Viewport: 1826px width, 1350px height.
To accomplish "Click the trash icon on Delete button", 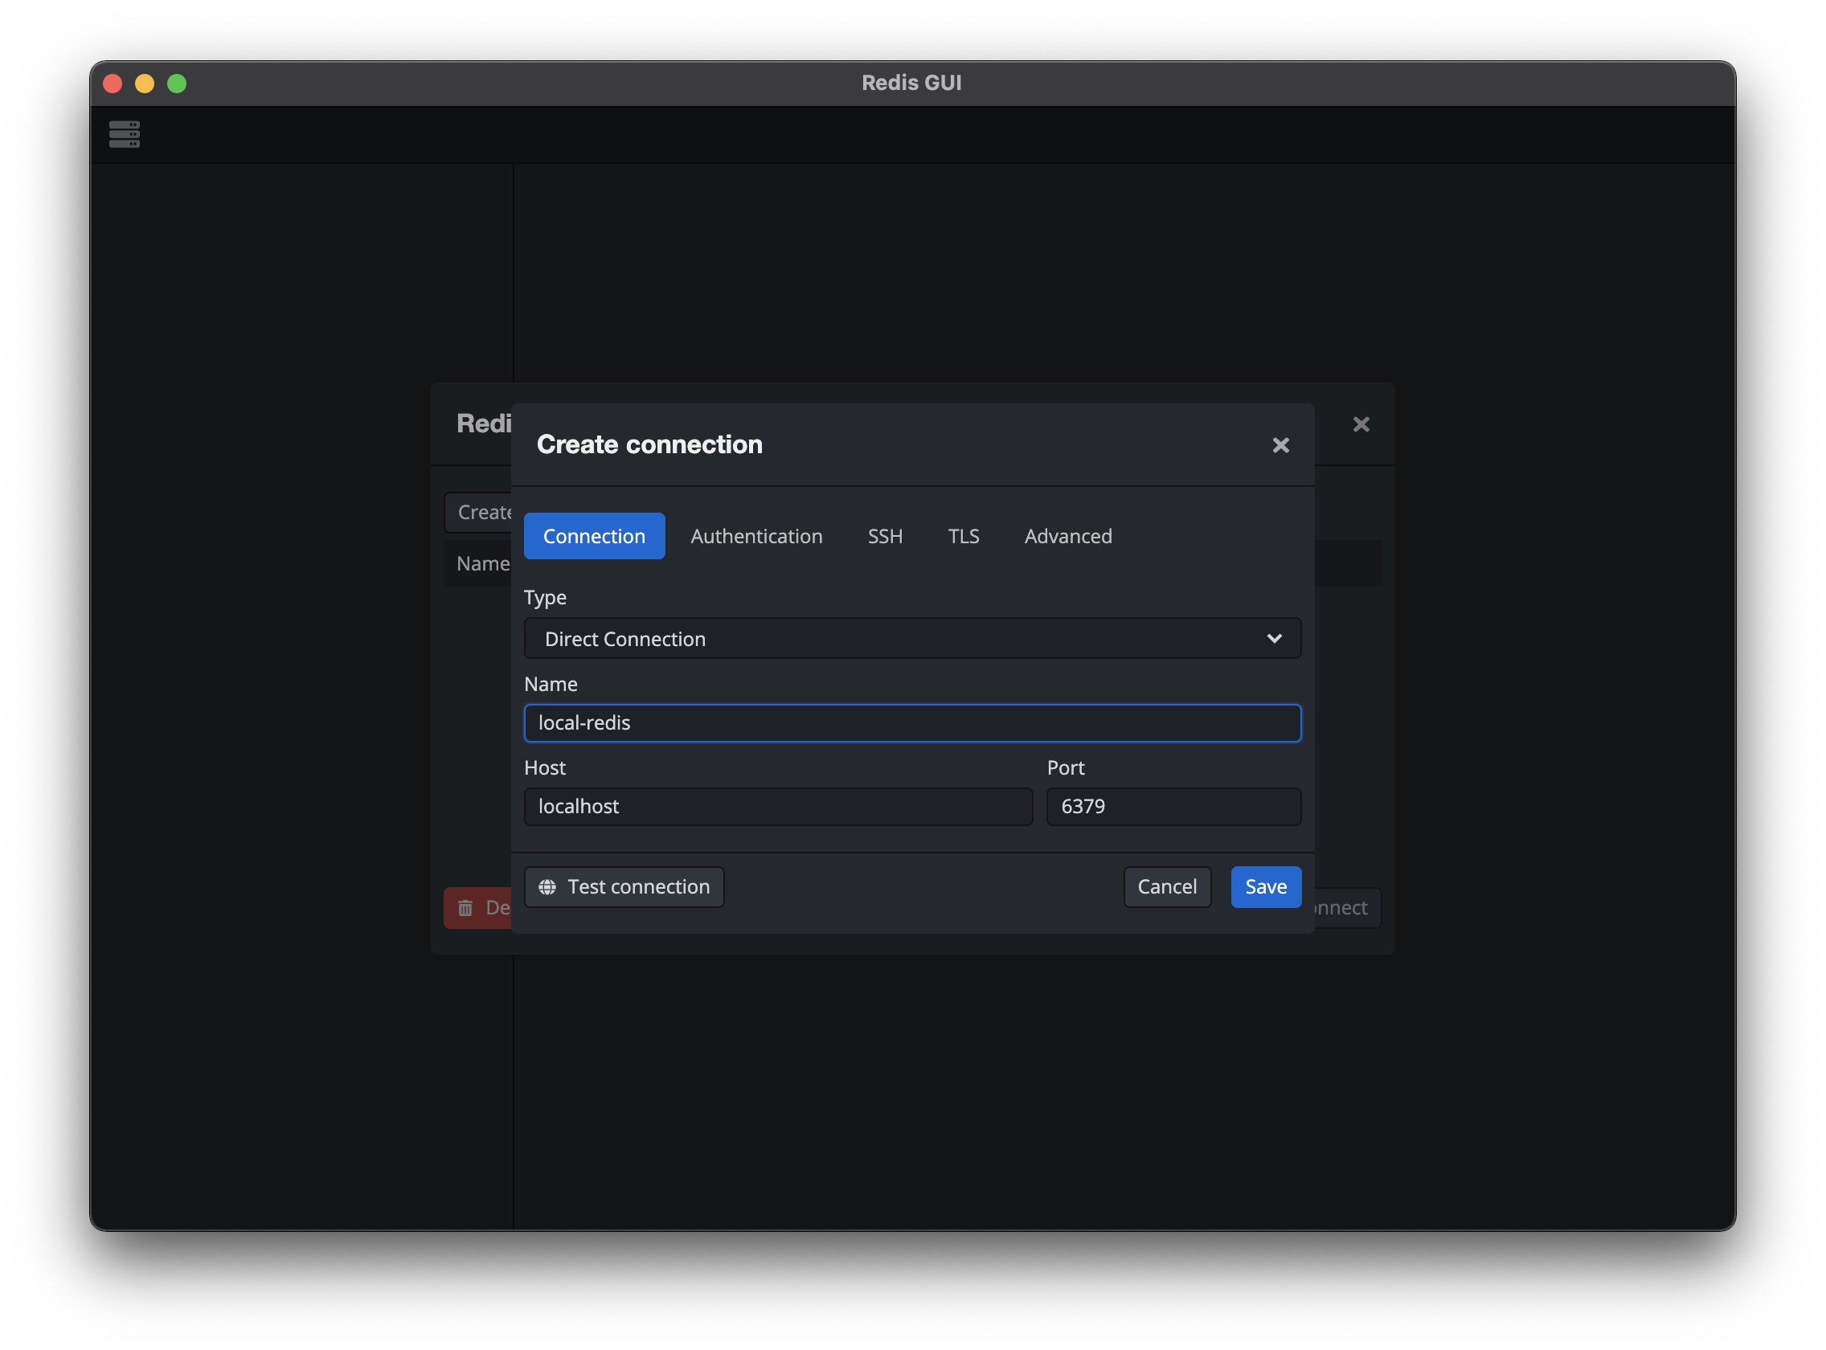I will (465, 908).
